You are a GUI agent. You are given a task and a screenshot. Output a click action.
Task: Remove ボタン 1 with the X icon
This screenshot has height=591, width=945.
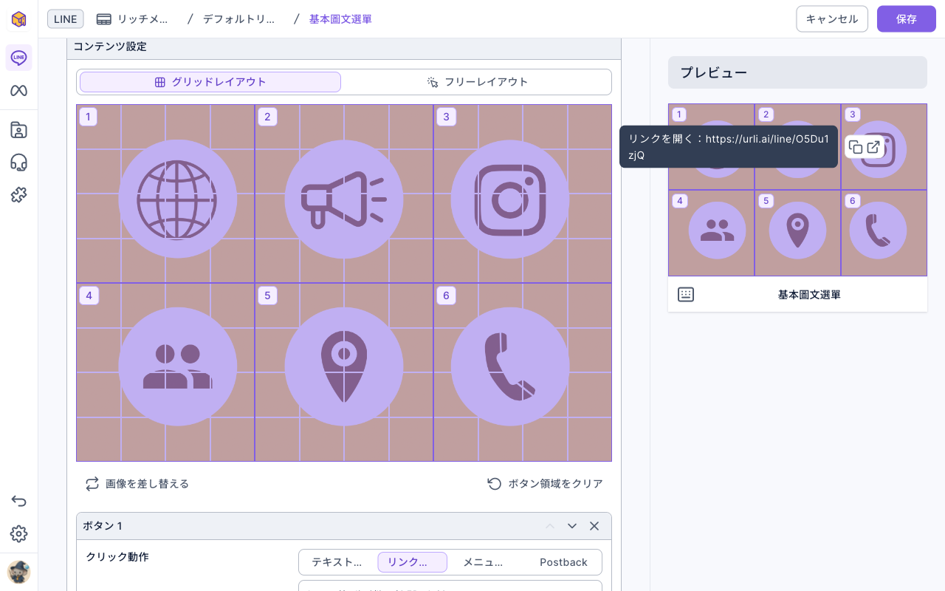(x=594, y=526)
